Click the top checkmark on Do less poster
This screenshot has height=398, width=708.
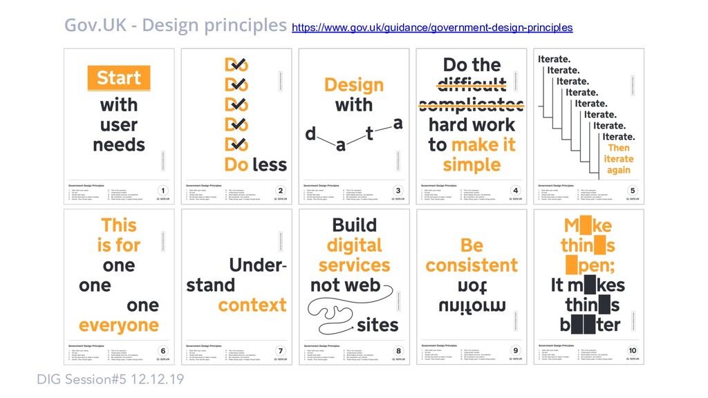click(239, 64)
